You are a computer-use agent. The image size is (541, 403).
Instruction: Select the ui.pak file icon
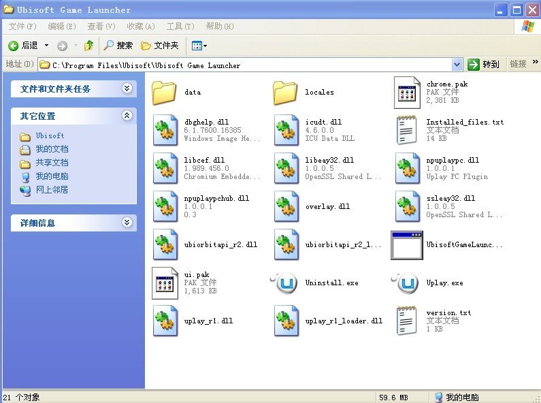[x=165, y=283]
